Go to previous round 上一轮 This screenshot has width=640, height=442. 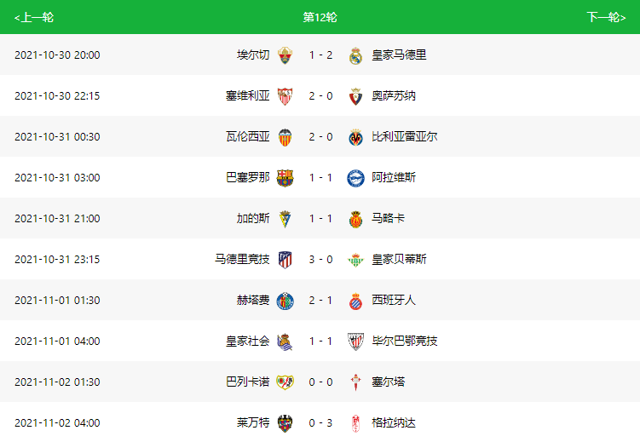coord(34,18)
